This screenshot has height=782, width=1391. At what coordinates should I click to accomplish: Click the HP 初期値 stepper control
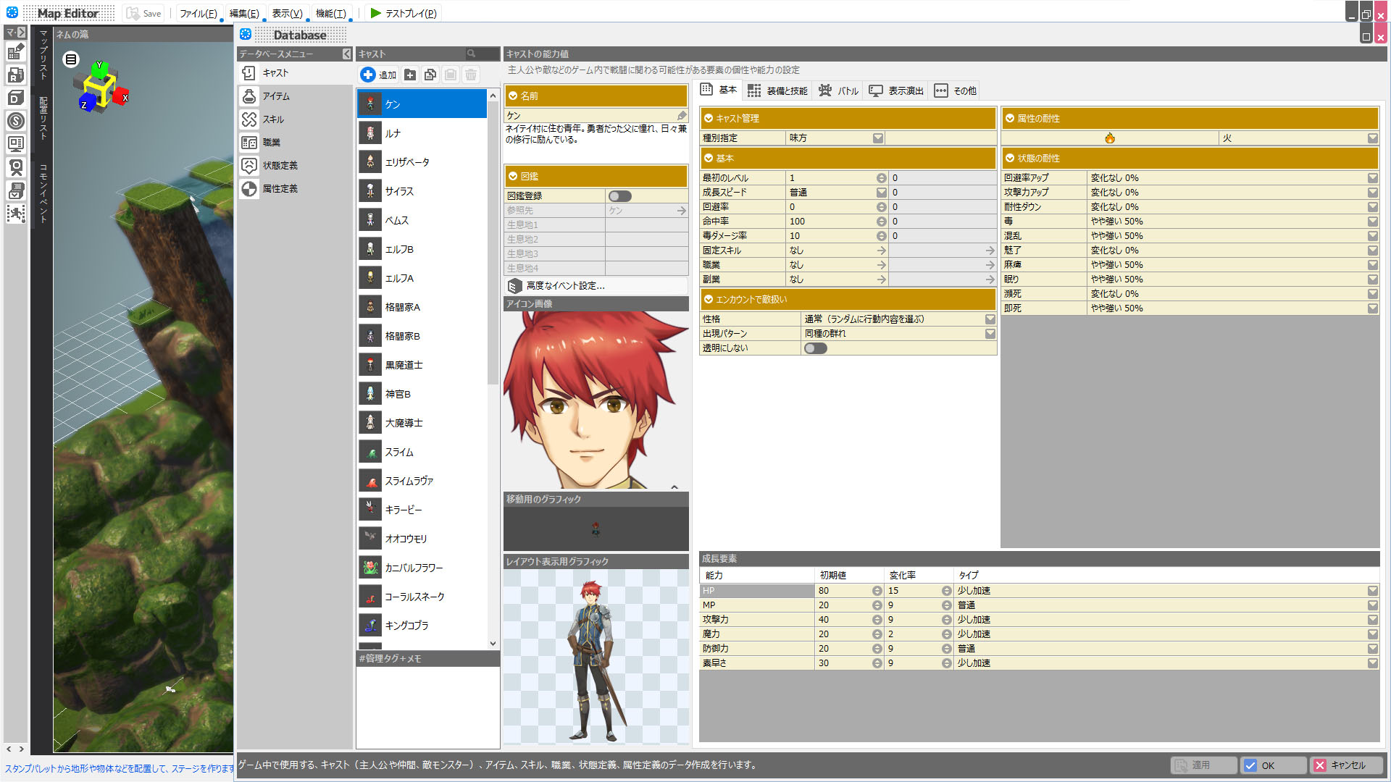coord(877,591)
